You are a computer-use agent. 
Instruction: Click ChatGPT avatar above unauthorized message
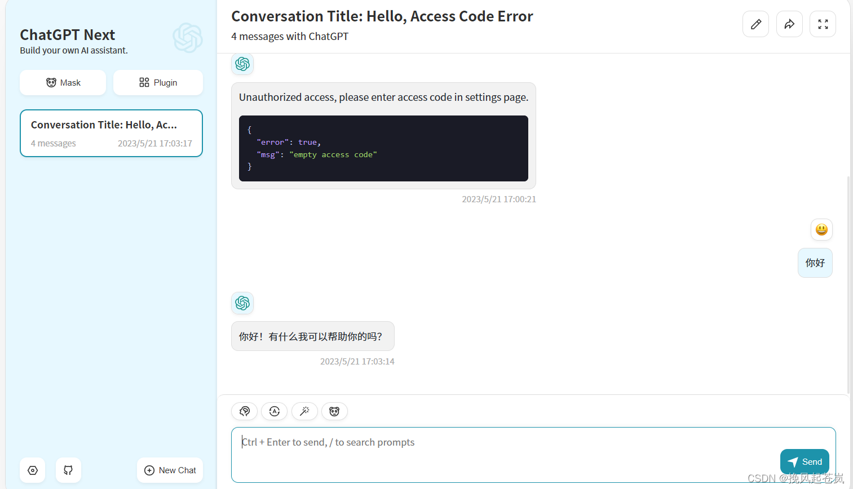pyautogui.click(x=242, y=64)
